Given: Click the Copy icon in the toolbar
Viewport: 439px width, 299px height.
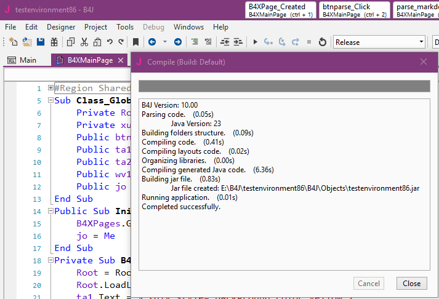Looking at the screenshot, I should pyautogui.click(x=71, y=42).
